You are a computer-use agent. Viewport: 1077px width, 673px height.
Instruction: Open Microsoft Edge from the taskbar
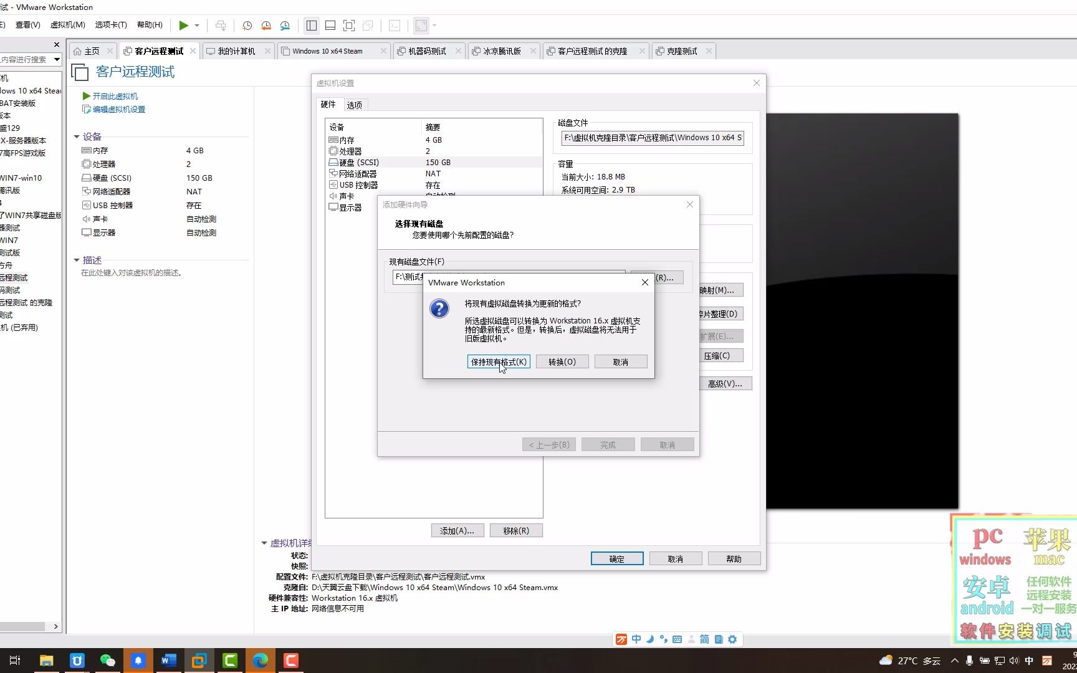click(261, 661)
